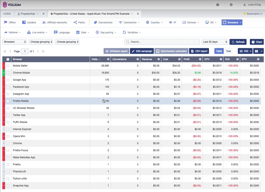Open Profit column settings gear
Image resolution: width=265 pixels, height=192 pixels.
coord(200,59)
